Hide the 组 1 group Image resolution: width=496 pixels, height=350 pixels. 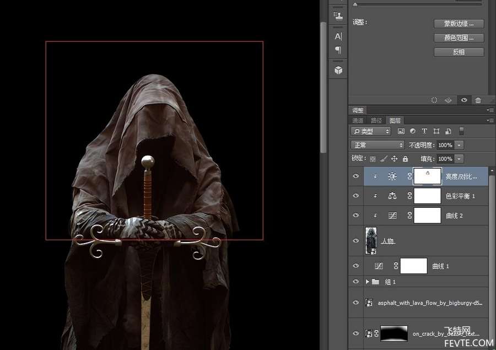[x=356, y=281]
